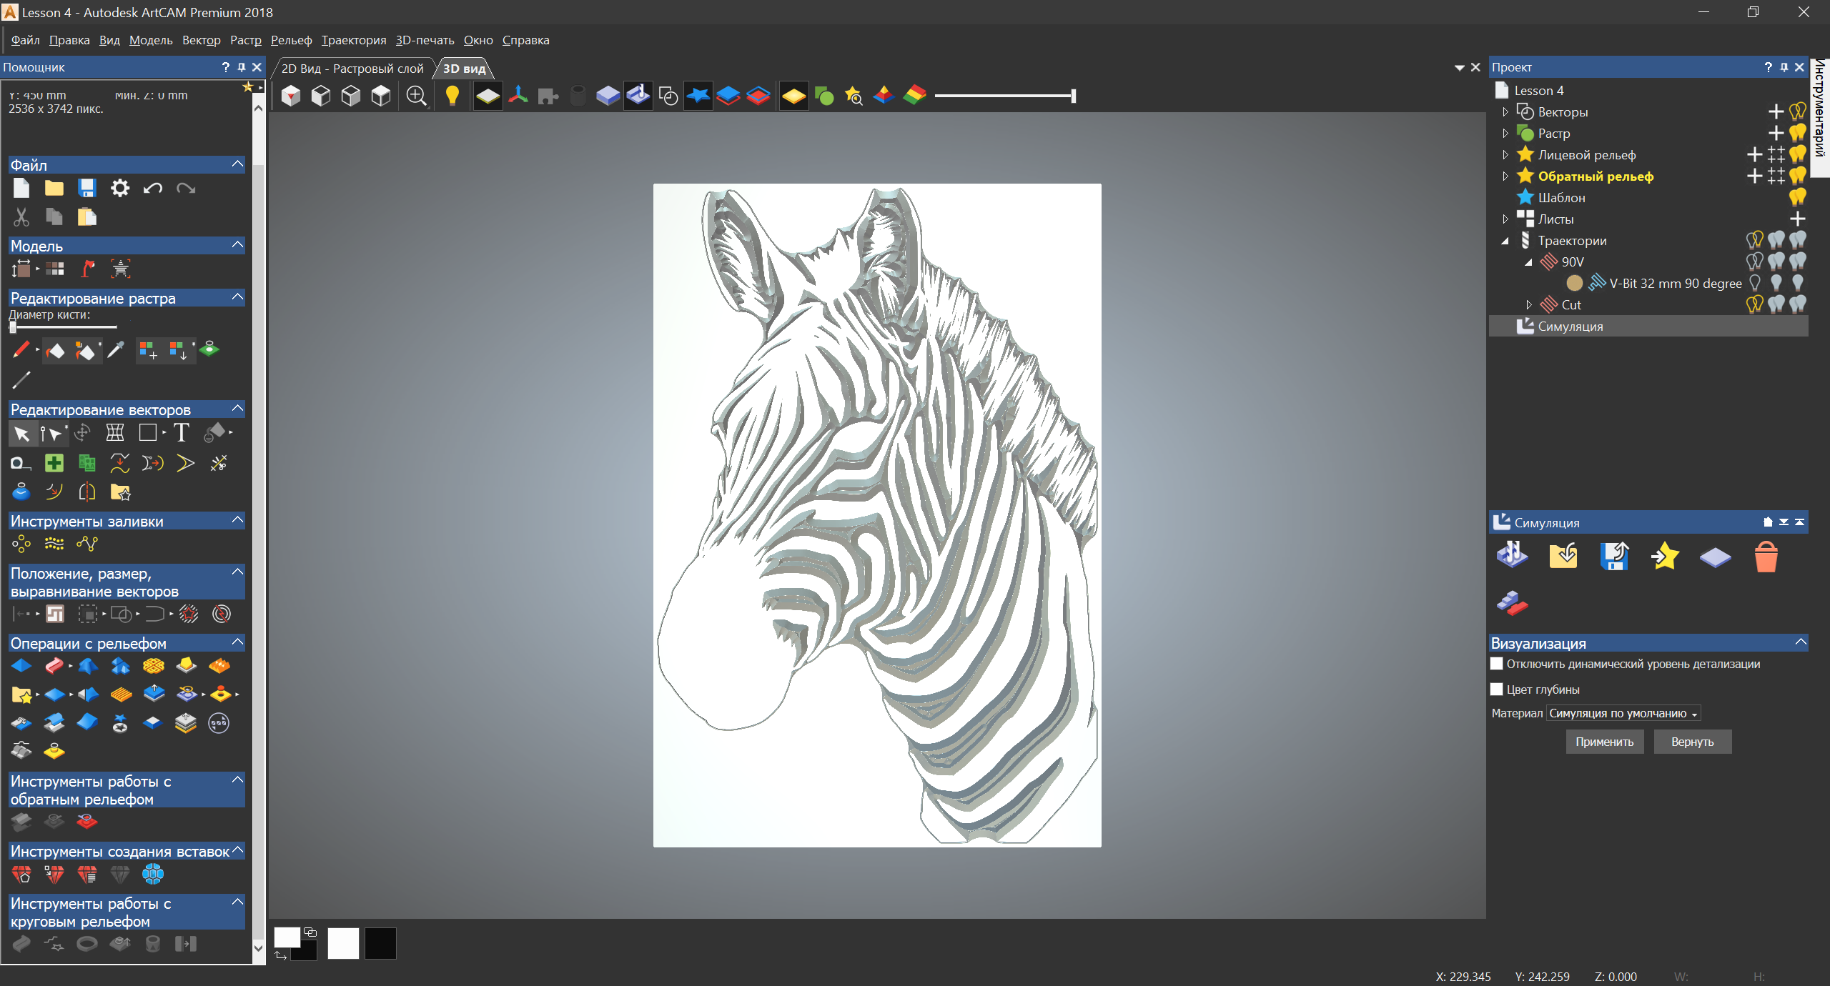Open the Рельеф menu
The width and height of the screenshot is (1830, 986).
[291, 40]
